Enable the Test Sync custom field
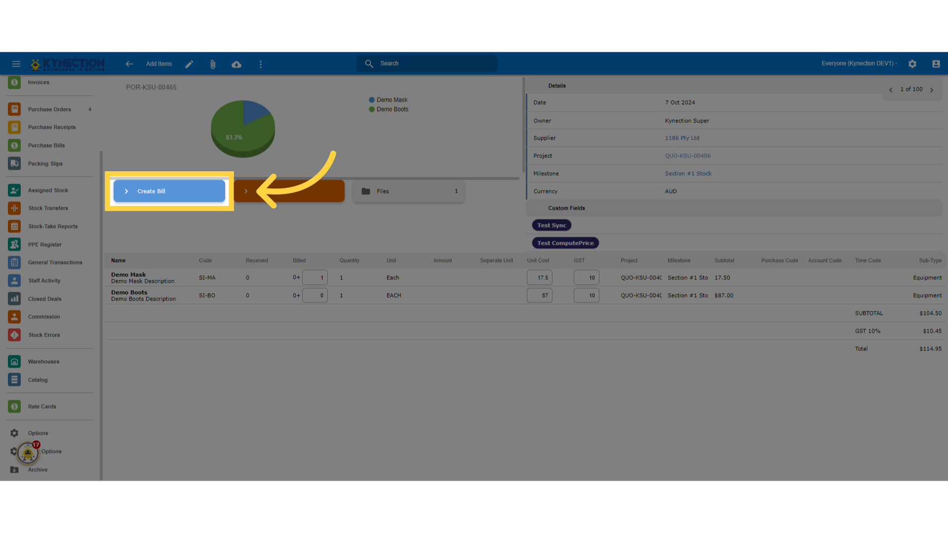Viewport: 948px width, 533px height. click(552, 225)
